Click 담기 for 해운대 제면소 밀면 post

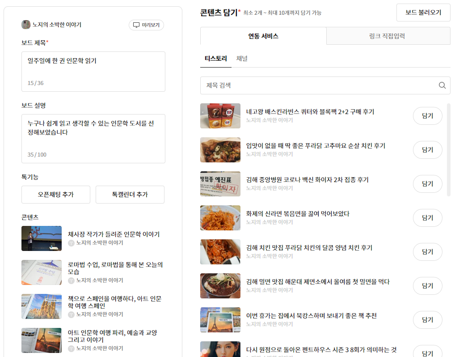(427, 286)
